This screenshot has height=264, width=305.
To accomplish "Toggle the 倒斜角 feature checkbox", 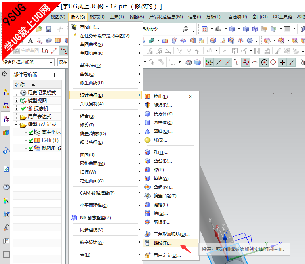I will pos(31,148).
